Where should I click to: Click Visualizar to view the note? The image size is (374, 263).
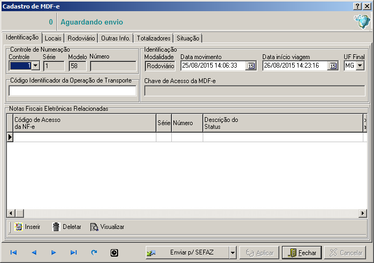tap(107, 227)
